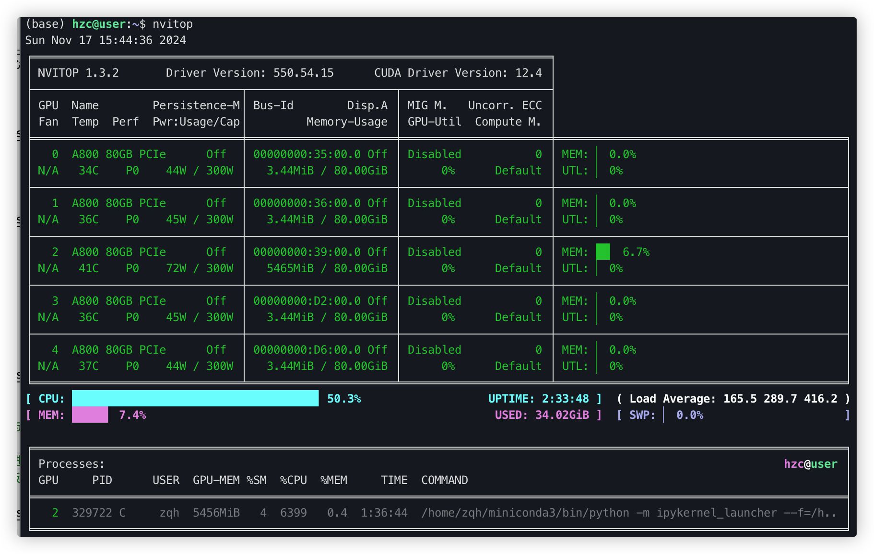Click the 6.7% memory value for GPU 2
Viewport: 874px width, 554px height.
point(636,252)
